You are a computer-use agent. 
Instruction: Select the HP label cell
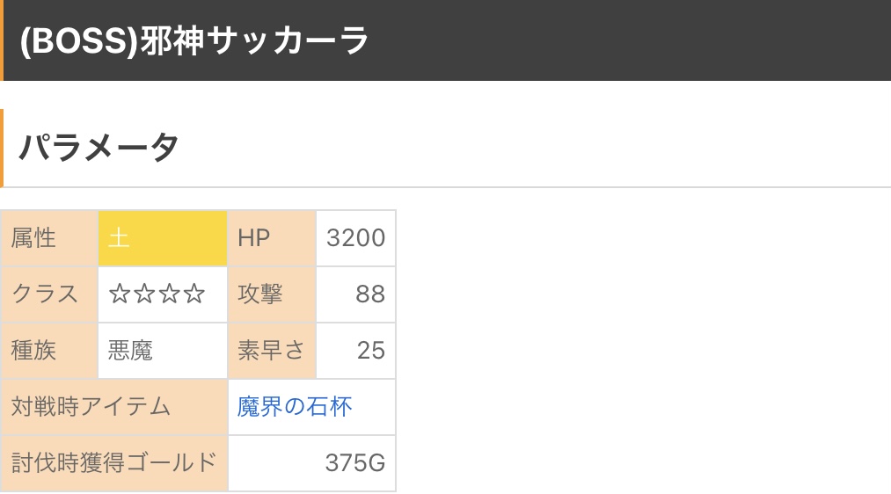(271, 238)
